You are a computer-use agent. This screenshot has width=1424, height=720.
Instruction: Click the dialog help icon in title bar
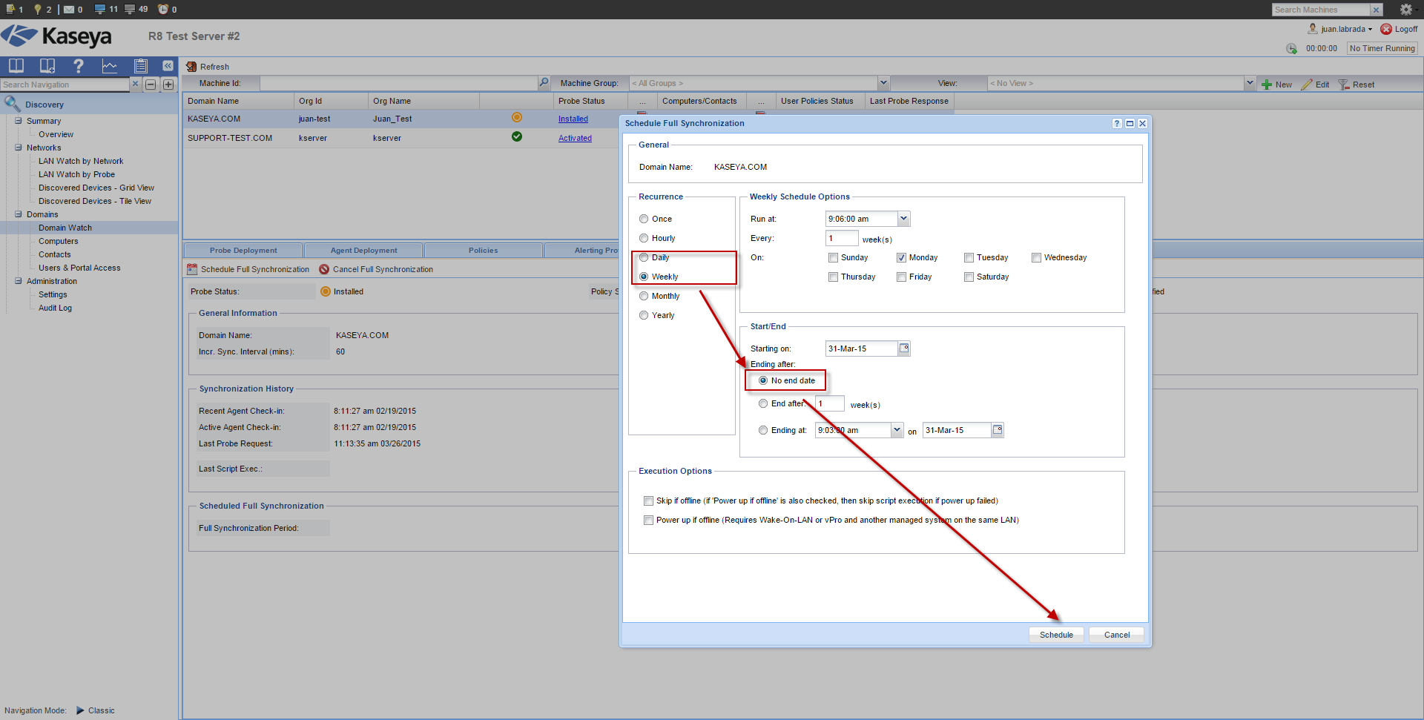tap(1116, 124)
